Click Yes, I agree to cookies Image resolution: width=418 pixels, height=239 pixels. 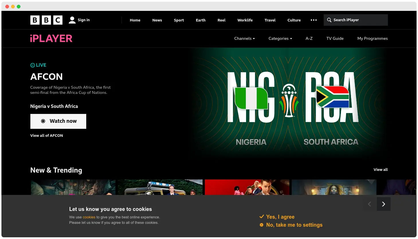coord(280,217)
